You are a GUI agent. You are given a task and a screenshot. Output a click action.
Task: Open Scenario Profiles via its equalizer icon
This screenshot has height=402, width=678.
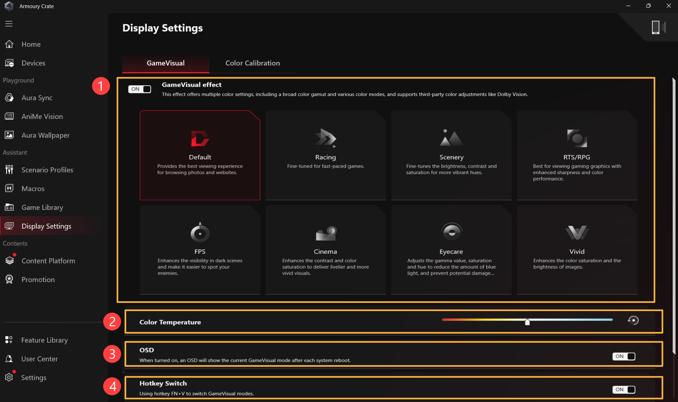coord(9,170)
